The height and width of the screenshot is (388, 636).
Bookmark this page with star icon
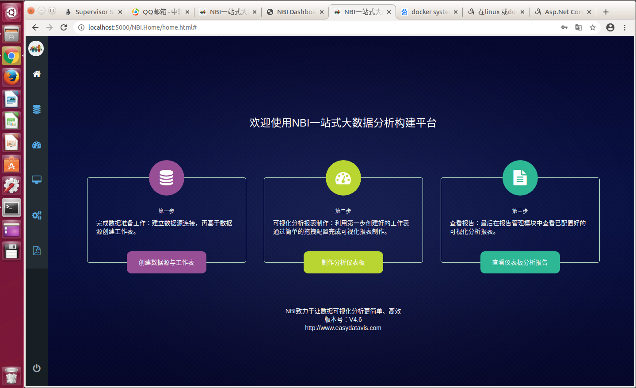click(593, 27)
